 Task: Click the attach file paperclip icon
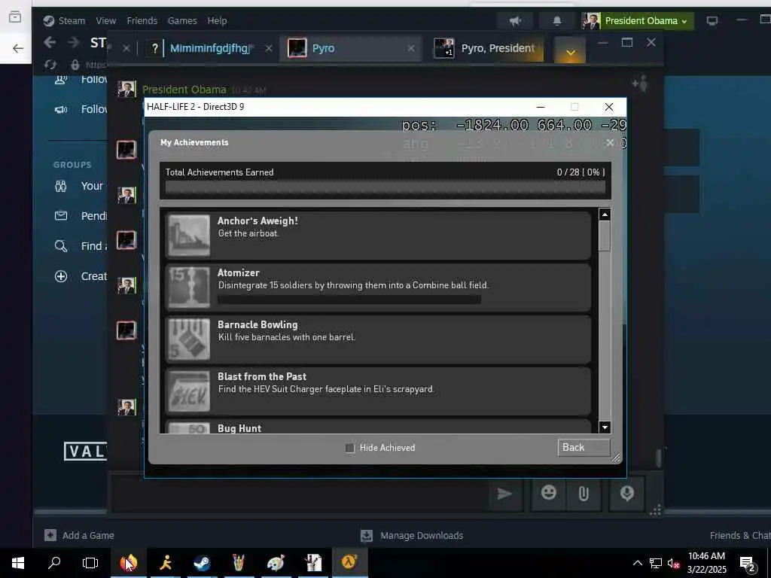(x=584, y=494)
